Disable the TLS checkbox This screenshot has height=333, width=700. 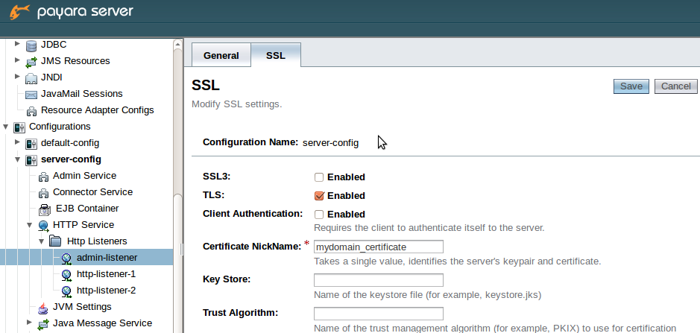pyautogui.click(x=319, y=196)
